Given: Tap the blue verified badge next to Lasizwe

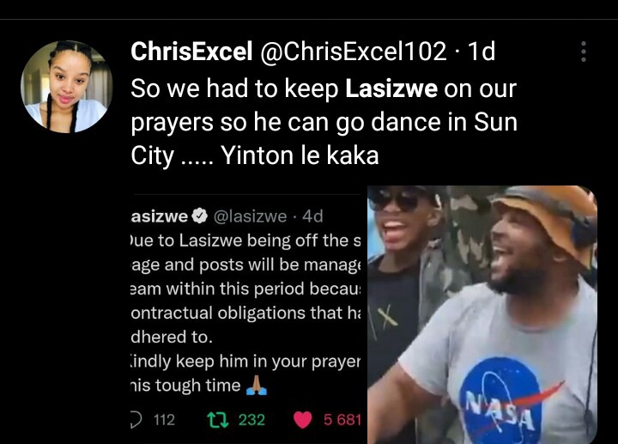Looking at the screenshot, I should point(200,216).
